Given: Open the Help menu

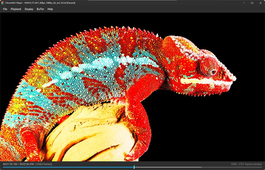Looking at the screenshot, I should (50, 9).
